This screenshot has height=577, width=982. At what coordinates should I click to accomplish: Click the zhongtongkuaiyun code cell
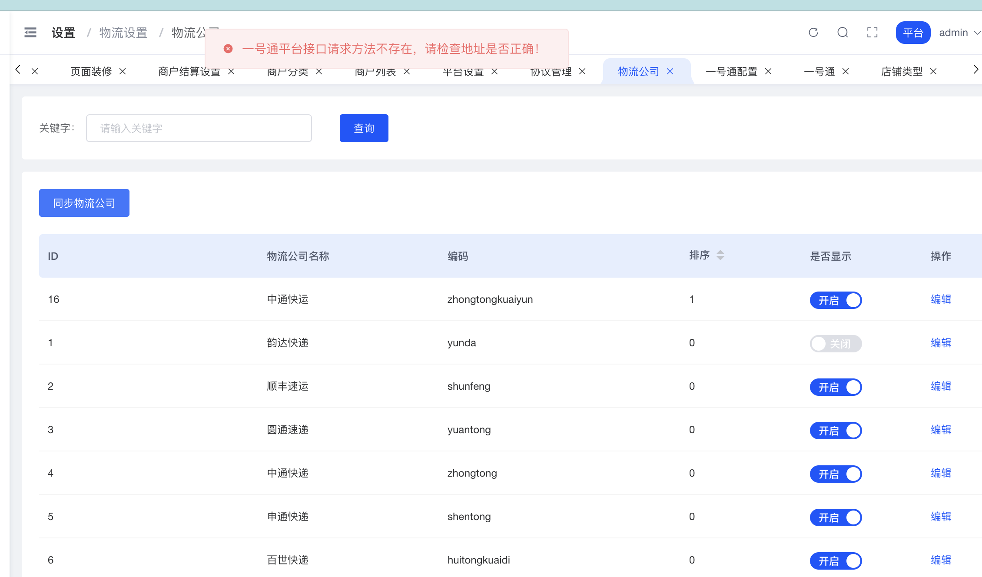pyautogui.click(x=490, y=299)
